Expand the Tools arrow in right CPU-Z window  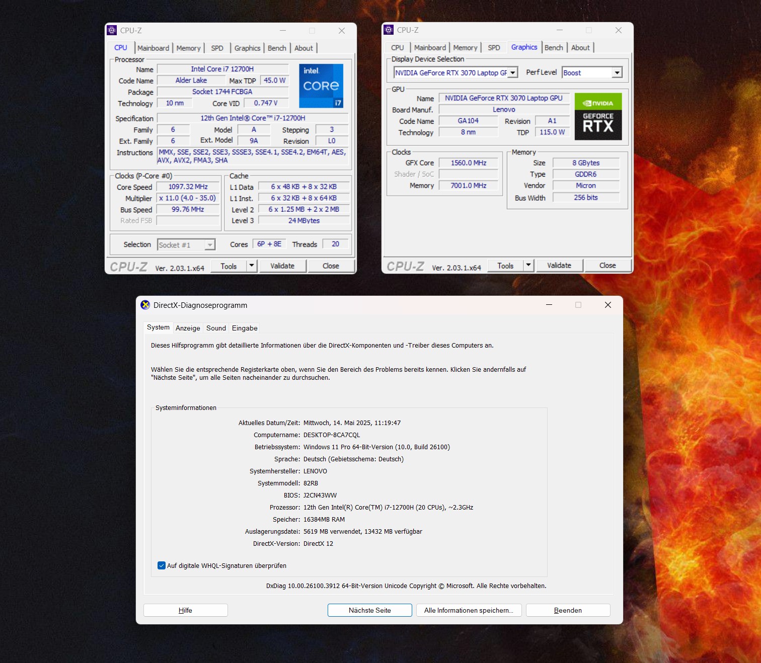528,265
